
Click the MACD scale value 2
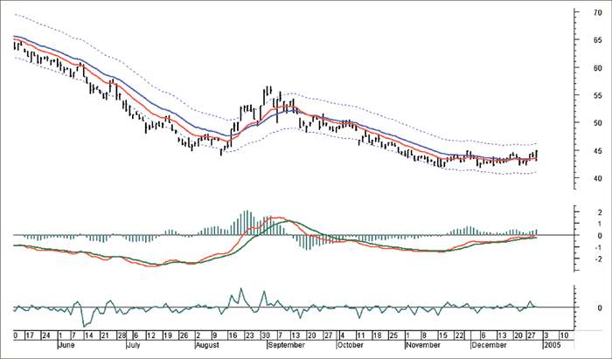click(598, 212)
